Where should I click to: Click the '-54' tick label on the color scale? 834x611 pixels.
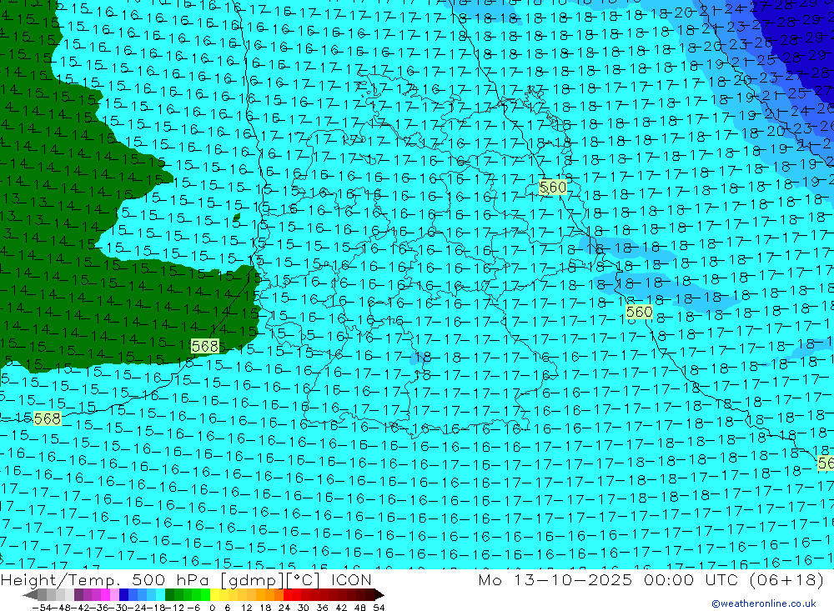coord(42,608)
